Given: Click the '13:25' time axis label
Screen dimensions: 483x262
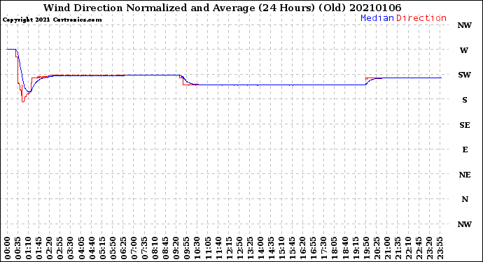Looking at the screenshot, I should [x=250, y=248].
